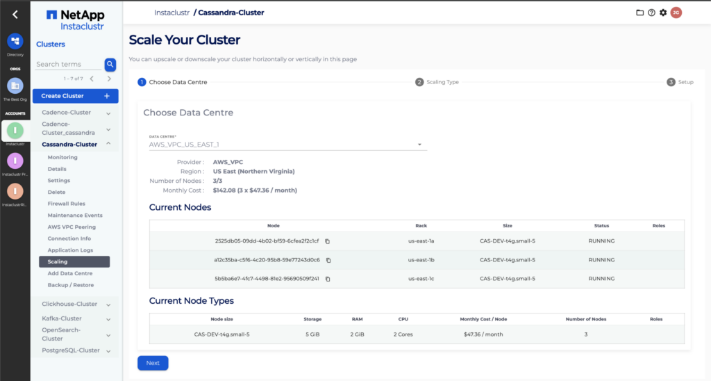This screenshot has width=711, height=381.
Task: Go to Firewall Rules menu item
Action: 67,204
